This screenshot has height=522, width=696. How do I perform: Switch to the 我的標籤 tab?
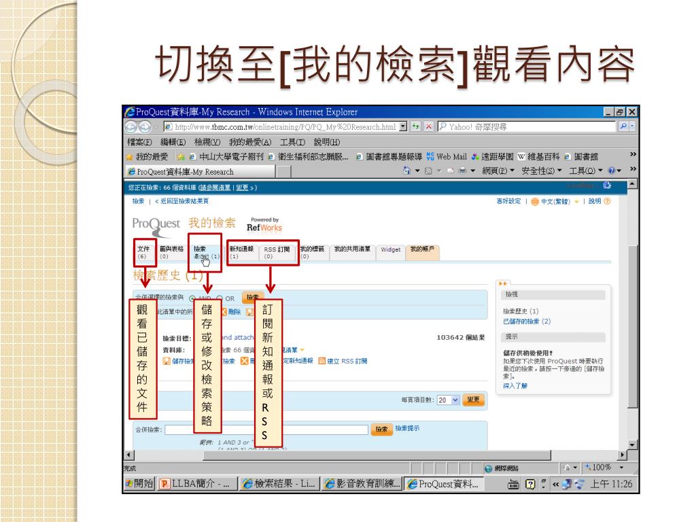[313, 252]
